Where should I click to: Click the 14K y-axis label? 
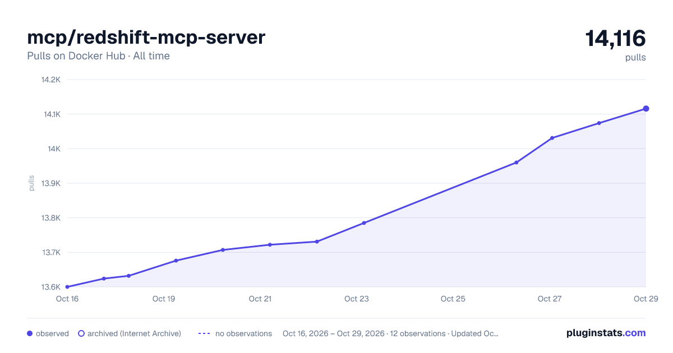[x=54, y=149]
